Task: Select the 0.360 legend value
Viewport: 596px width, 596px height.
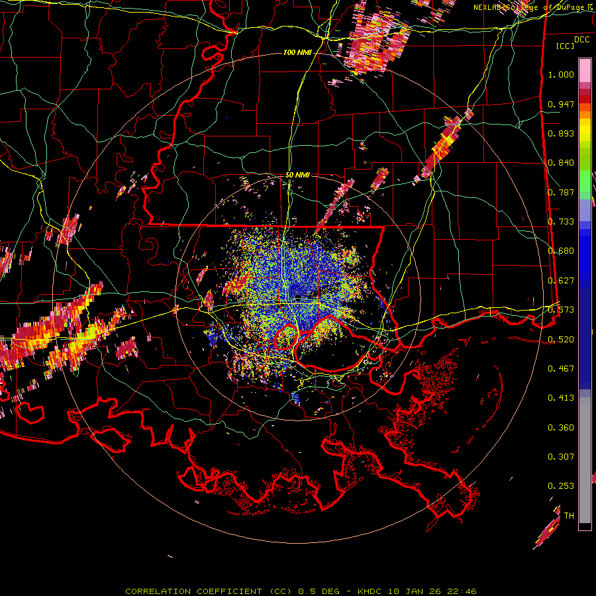Action: [561, 428]
